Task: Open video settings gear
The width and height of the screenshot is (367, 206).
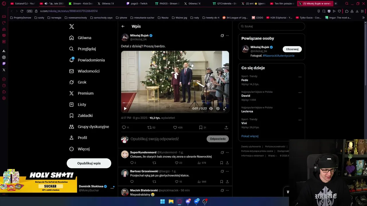Action: pyautogui.click(x=218, y=108)
